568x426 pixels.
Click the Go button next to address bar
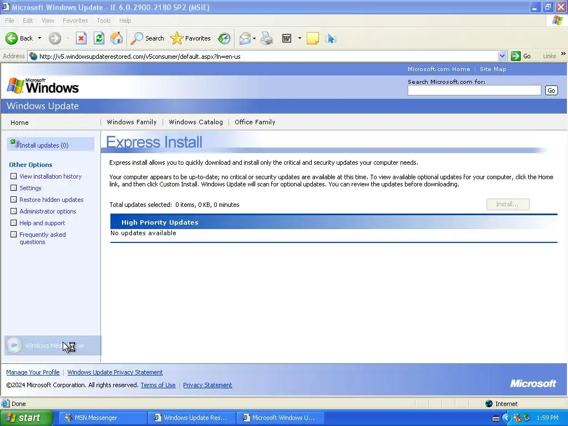click(x=521, y=56)
